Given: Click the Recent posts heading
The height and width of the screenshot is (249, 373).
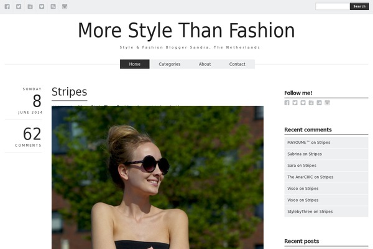Looking at the screenshot, I should [302, 241].
